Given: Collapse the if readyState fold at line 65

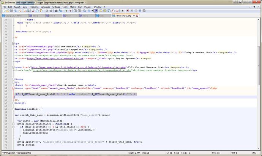Looking at the screenshot, I should tap(13, 127).
